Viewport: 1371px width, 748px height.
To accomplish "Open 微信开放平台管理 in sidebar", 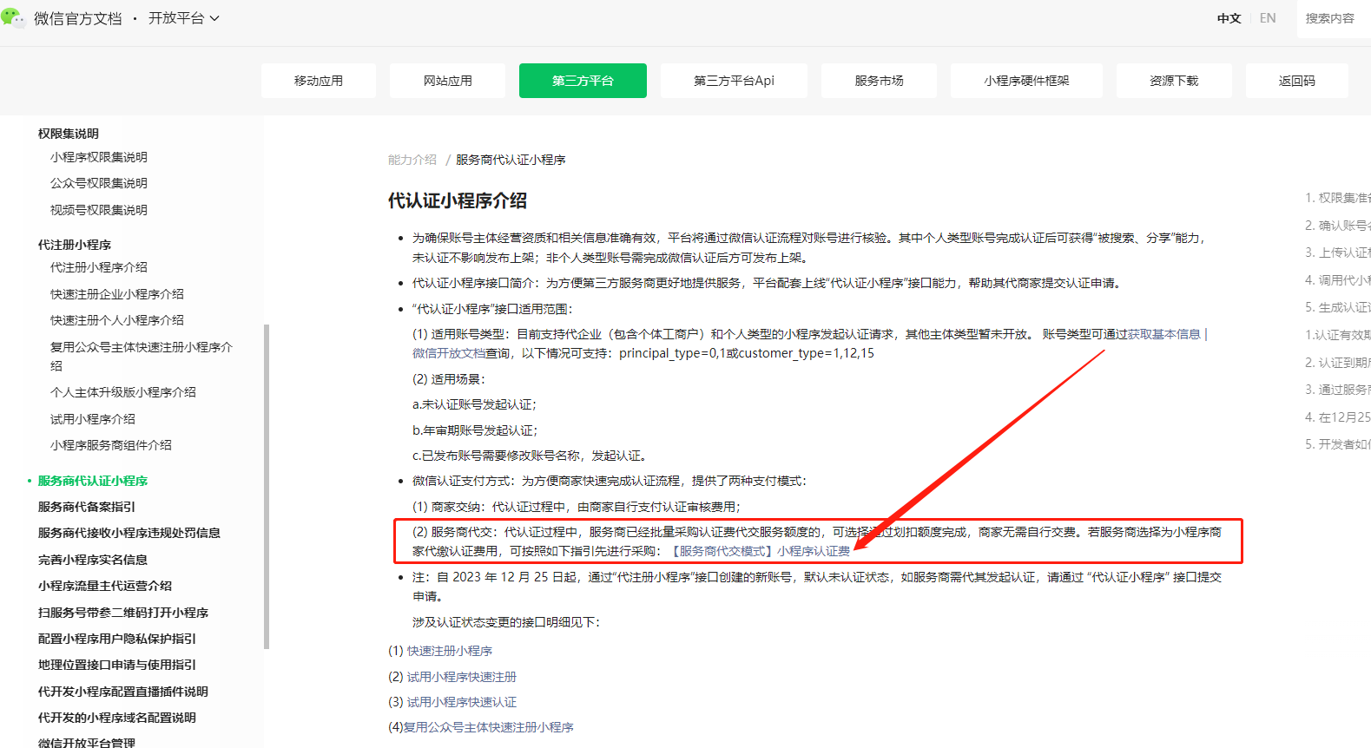I will point(87,743).
